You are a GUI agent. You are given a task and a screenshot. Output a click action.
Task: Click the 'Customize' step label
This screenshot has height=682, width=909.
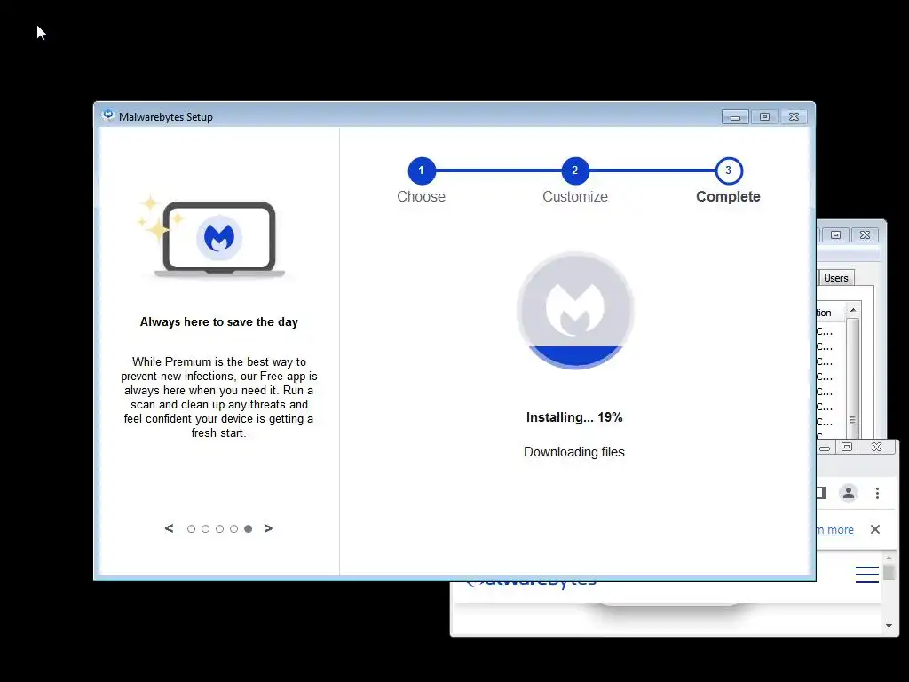click(575, 196)
